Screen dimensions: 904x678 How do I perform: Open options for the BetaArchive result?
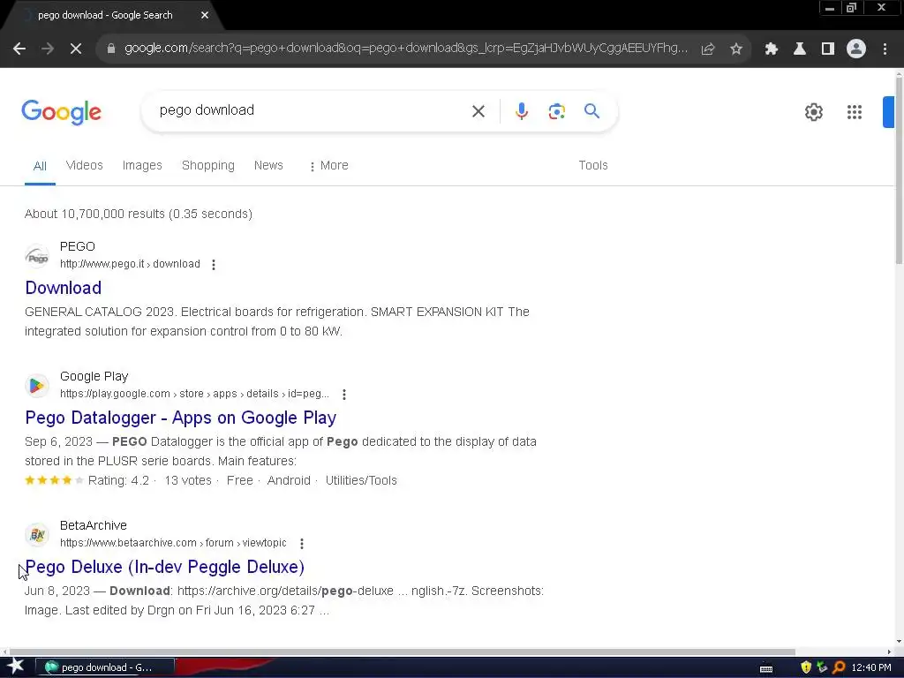click(302, 544)
